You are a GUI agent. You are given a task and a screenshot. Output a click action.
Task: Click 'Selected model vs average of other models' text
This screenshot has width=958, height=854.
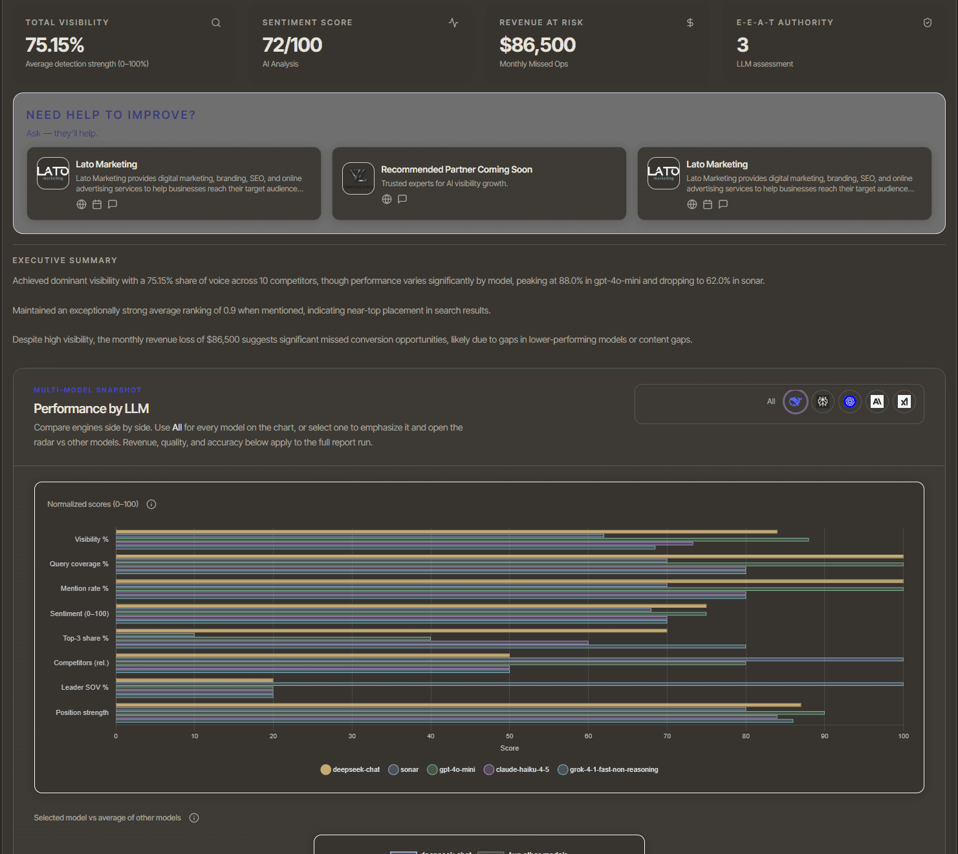click(107, 818)
